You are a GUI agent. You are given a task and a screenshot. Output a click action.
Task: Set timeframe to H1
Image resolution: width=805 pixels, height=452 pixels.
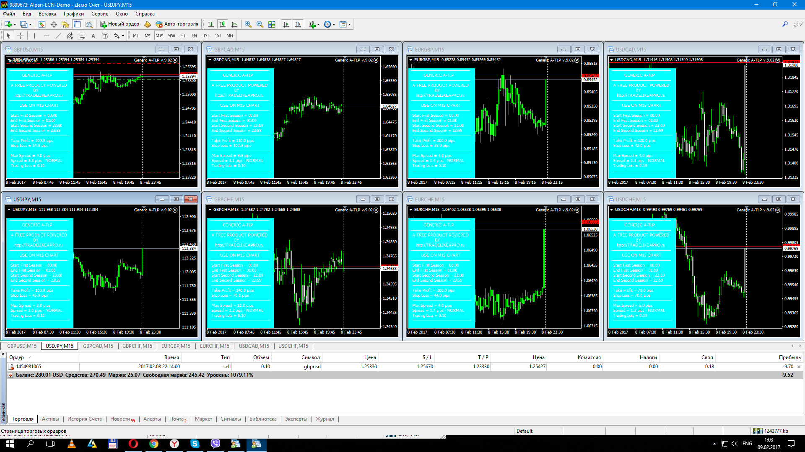click(183, 36)
